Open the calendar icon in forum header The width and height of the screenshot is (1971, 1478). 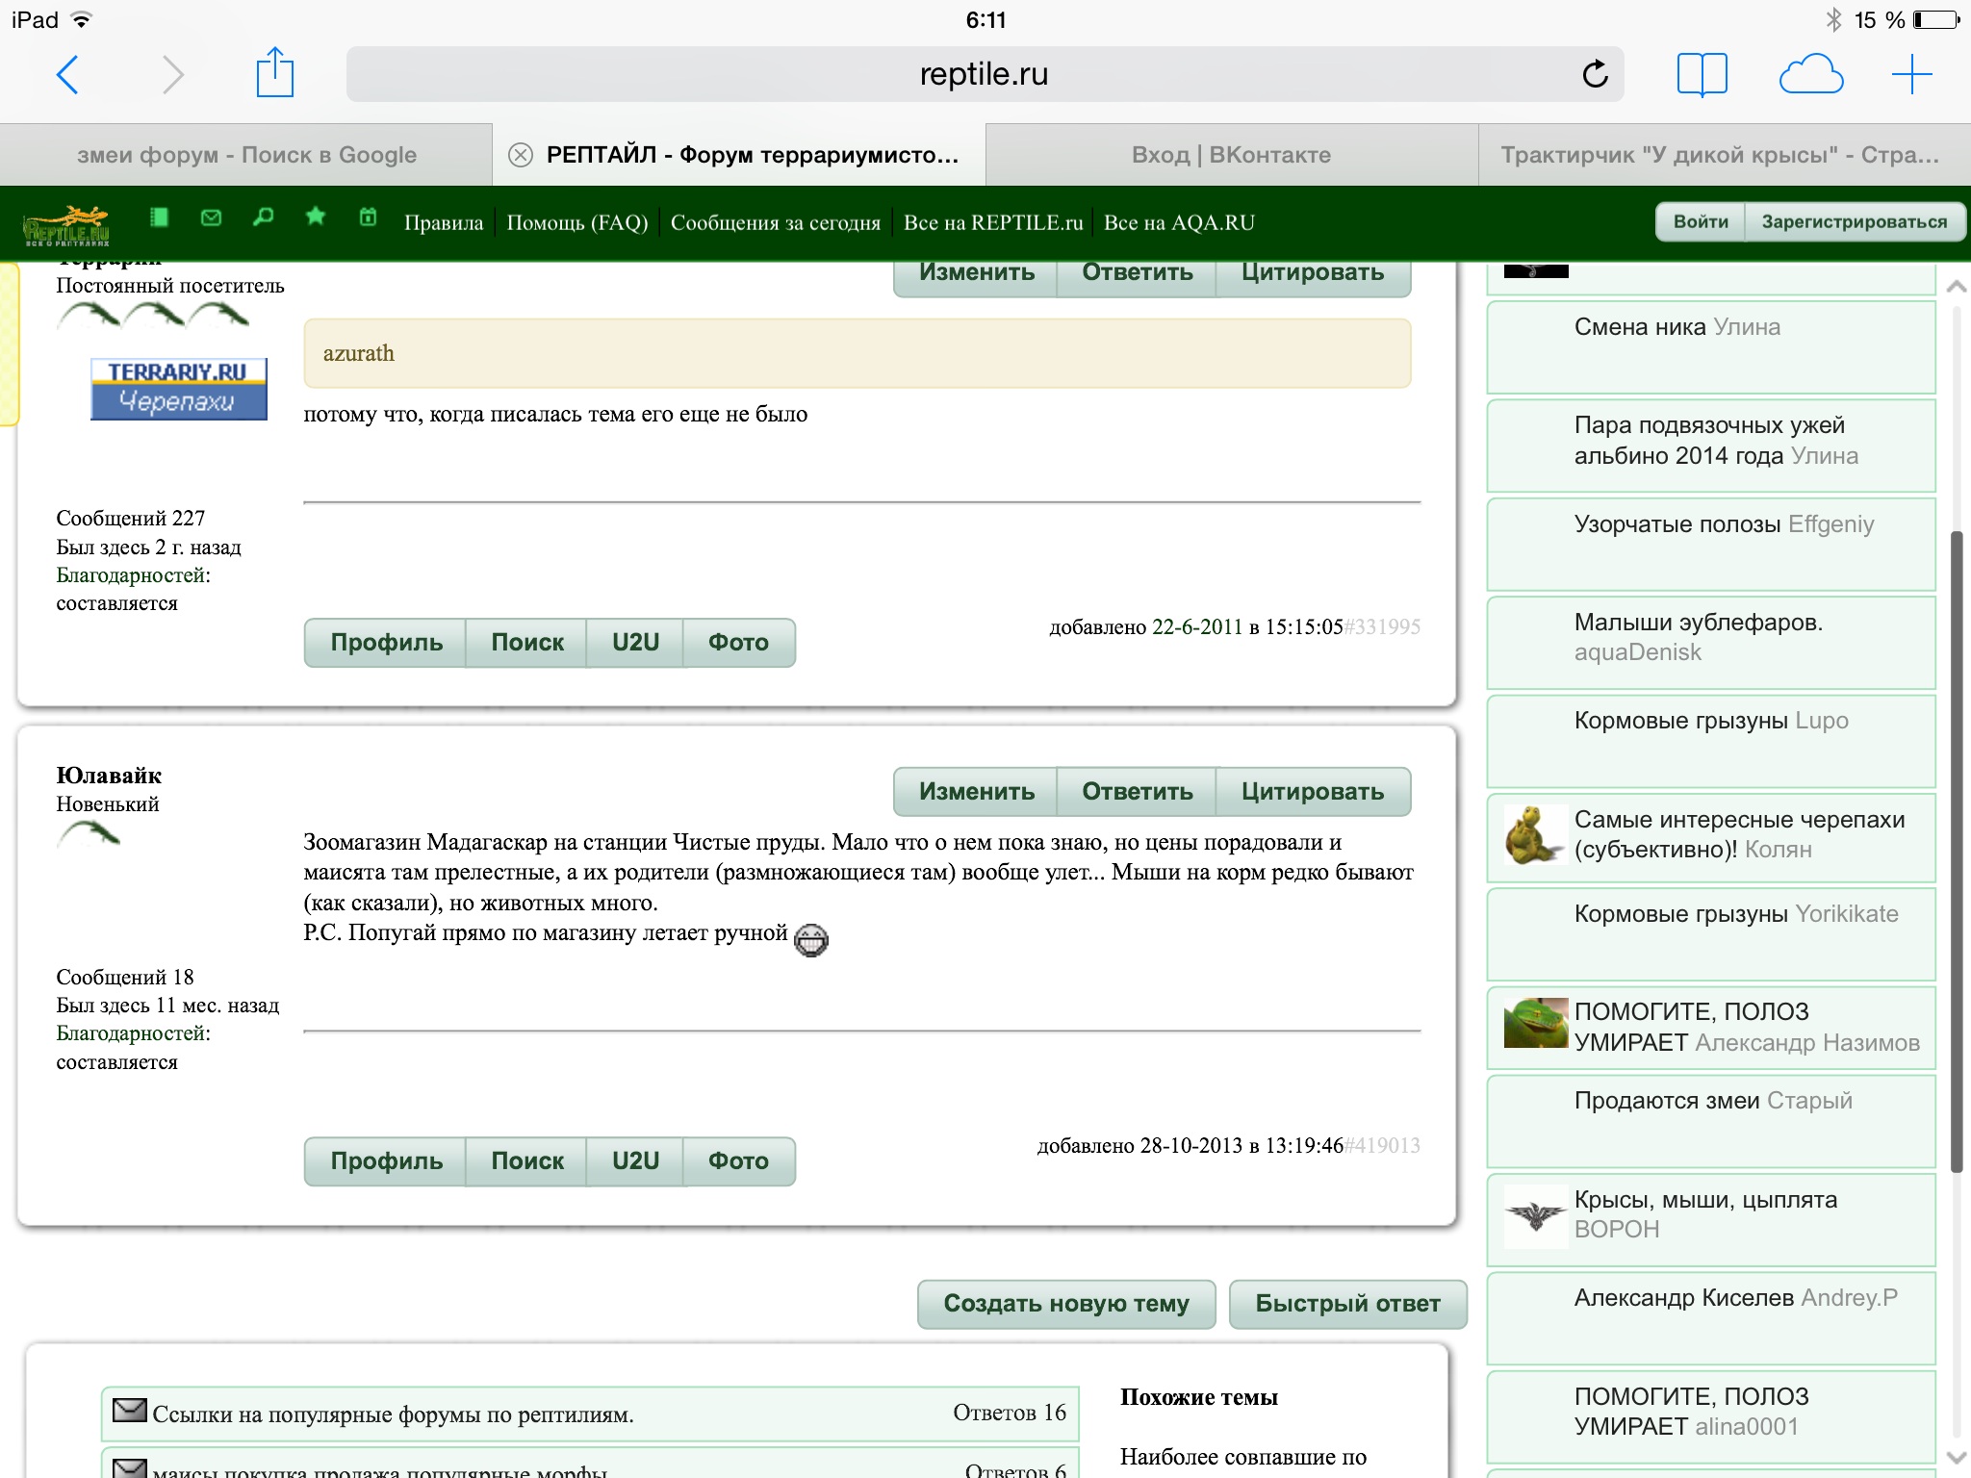[x=368, y=217]
